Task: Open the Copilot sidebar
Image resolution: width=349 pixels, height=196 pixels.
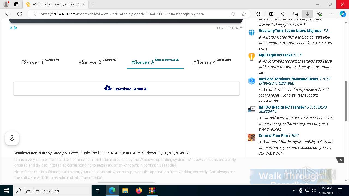Action: pyautogui.click(x=343, y=14)
